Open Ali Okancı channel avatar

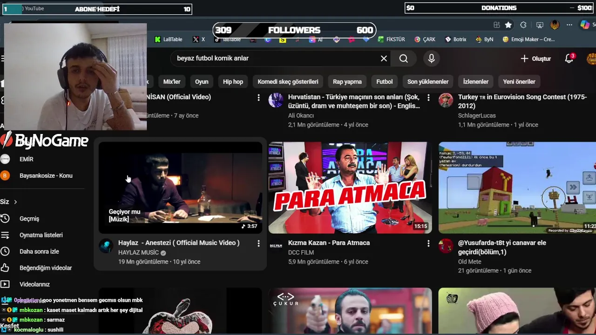pyautogui.click(x=276, y=100)
